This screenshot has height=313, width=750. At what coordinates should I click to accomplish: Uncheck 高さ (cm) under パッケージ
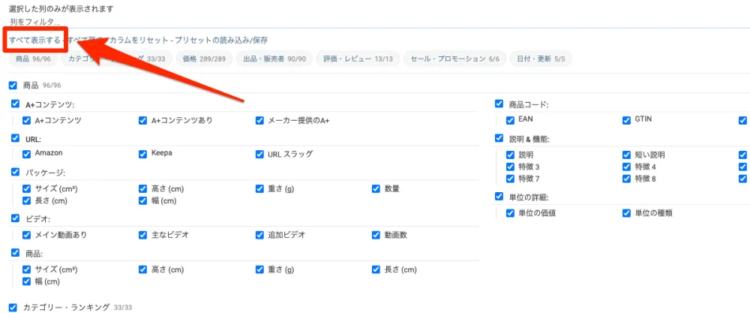tap(142, 188)
